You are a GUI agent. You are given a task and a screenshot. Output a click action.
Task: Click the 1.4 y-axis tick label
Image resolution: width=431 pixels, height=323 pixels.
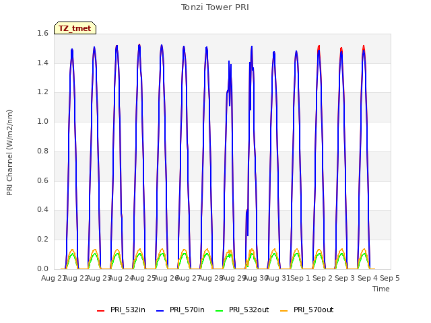[42, 63]
